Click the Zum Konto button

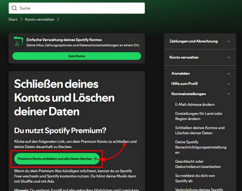click(x=77, y=56)
